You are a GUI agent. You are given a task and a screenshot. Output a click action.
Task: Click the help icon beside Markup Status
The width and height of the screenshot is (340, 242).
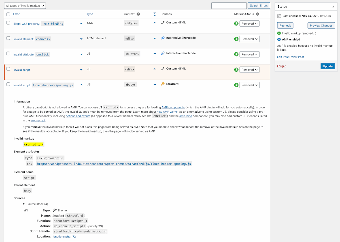[x=258, y=14]
